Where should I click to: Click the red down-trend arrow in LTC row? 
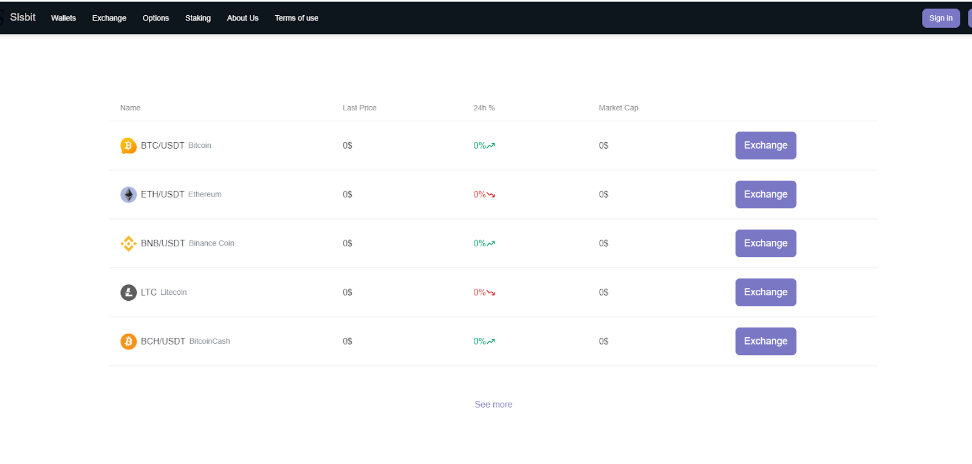point(491,292)
